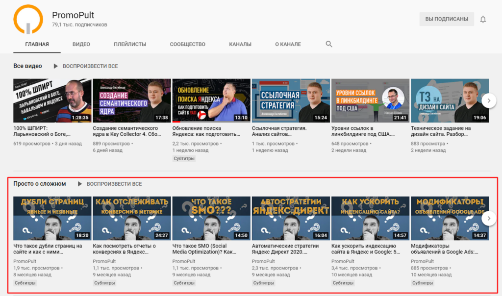Click title Уровни ссылок в линкбилдинге под США
This screenshot has height=296, width=502.
point(363,131)
